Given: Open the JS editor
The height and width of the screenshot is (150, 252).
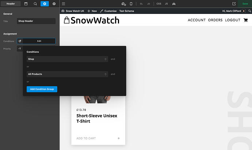Looking at the screenshot, I should click(x=166, y=4).
